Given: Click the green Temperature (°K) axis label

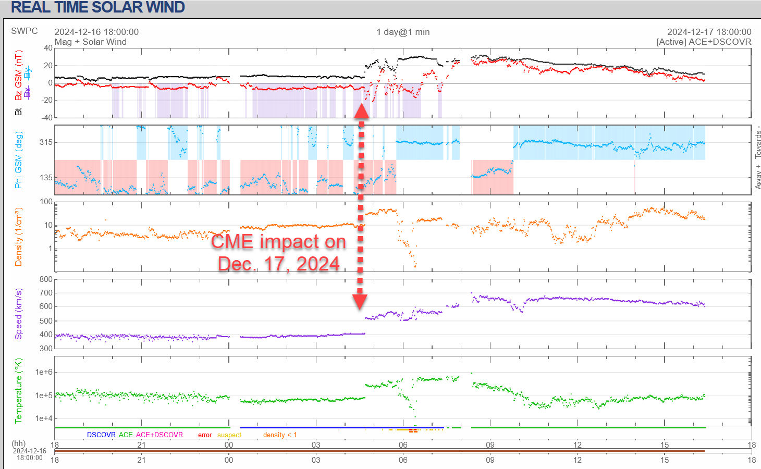Looking at the screenshot, I should tap(18, 390).
